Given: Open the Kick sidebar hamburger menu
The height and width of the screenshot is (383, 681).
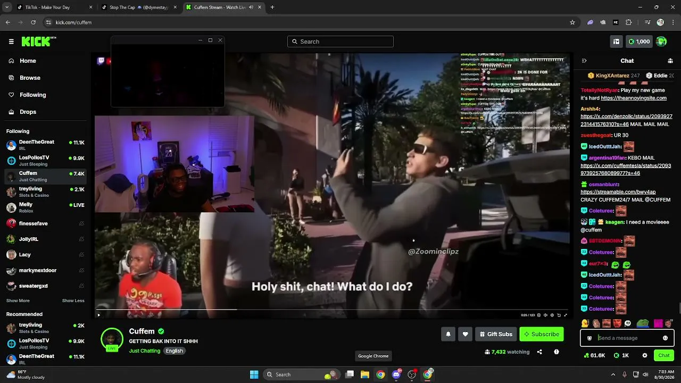Looking at the screenshot, I should click(11, 41).
